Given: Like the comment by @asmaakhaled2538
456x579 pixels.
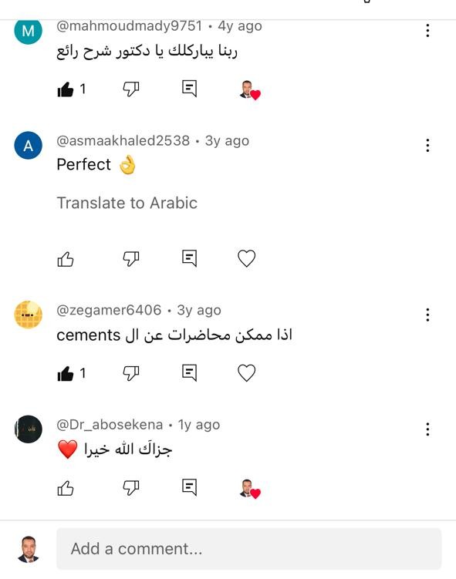Looking at the screenshot, I should pos(66,259).
